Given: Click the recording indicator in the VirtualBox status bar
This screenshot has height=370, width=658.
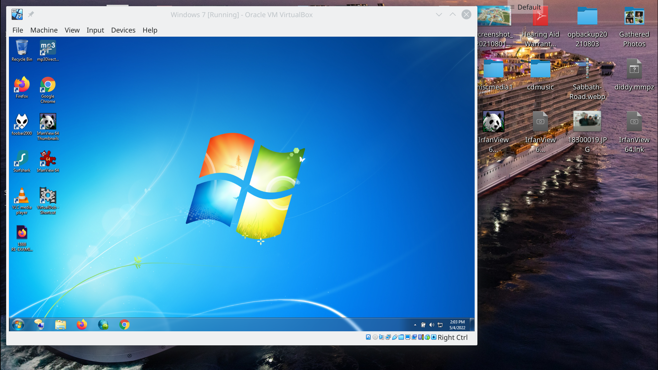Looking at the screenshot, I should [x=414, y=337].
